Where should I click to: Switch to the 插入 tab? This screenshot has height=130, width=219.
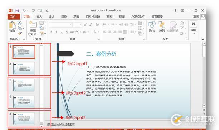coord(39,16)
